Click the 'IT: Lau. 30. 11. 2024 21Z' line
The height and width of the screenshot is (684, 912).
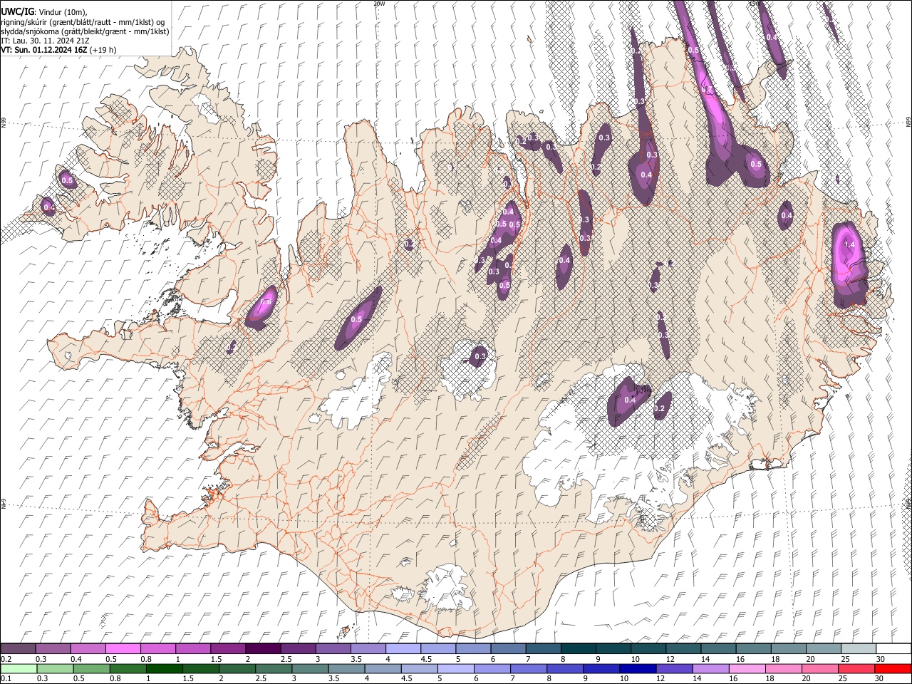tap(46, 41)
